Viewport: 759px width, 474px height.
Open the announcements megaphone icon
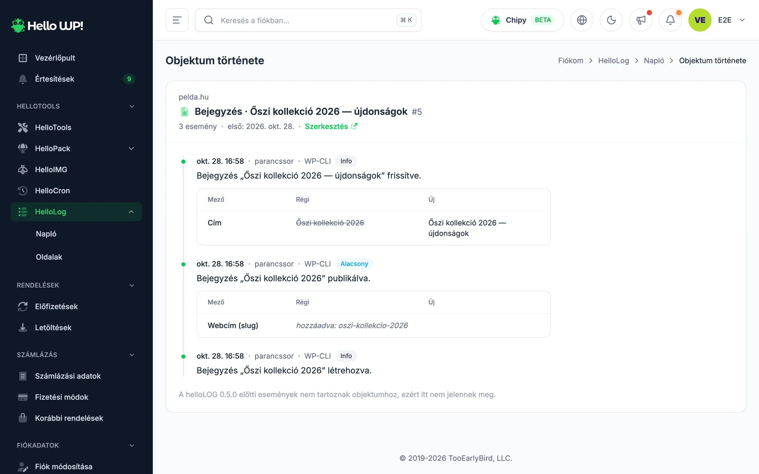tap(641, 20)
